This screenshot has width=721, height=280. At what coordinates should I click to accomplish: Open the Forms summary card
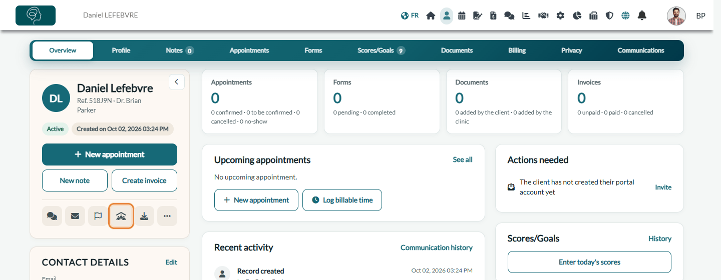(x=382, y=101)
